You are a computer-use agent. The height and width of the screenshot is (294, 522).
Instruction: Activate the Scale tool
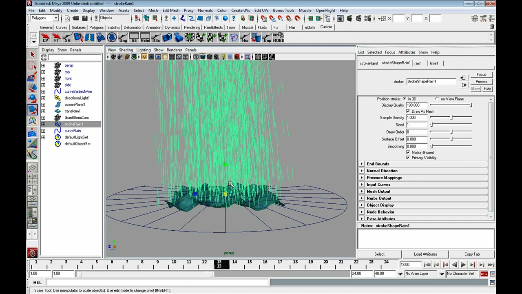click(32, 109)
